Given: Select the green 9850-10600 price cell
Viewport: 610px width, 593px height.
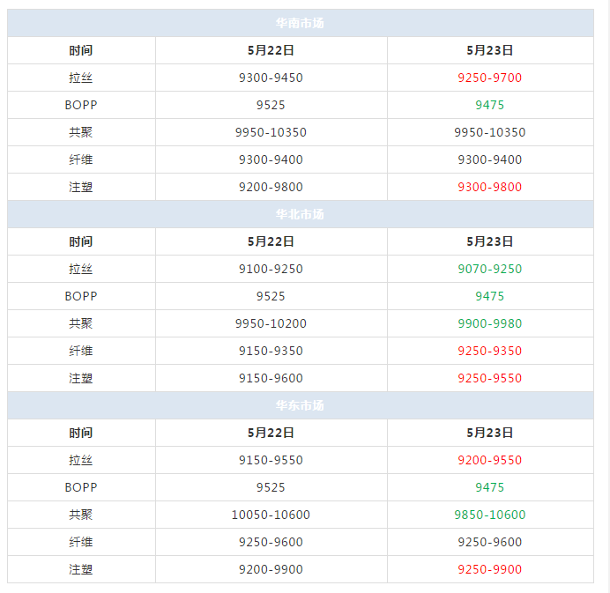Looking at the screenshot, I should pos(489,515).
